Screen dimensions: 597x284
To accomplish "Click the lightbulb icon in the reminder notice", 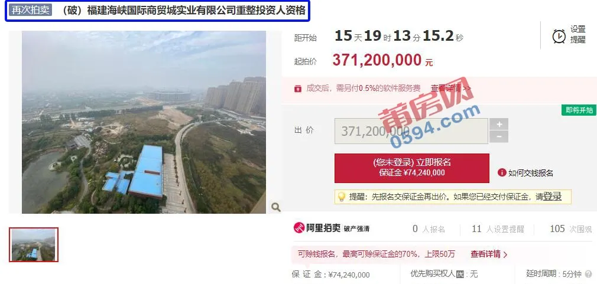I will click(x=342, y=197).
